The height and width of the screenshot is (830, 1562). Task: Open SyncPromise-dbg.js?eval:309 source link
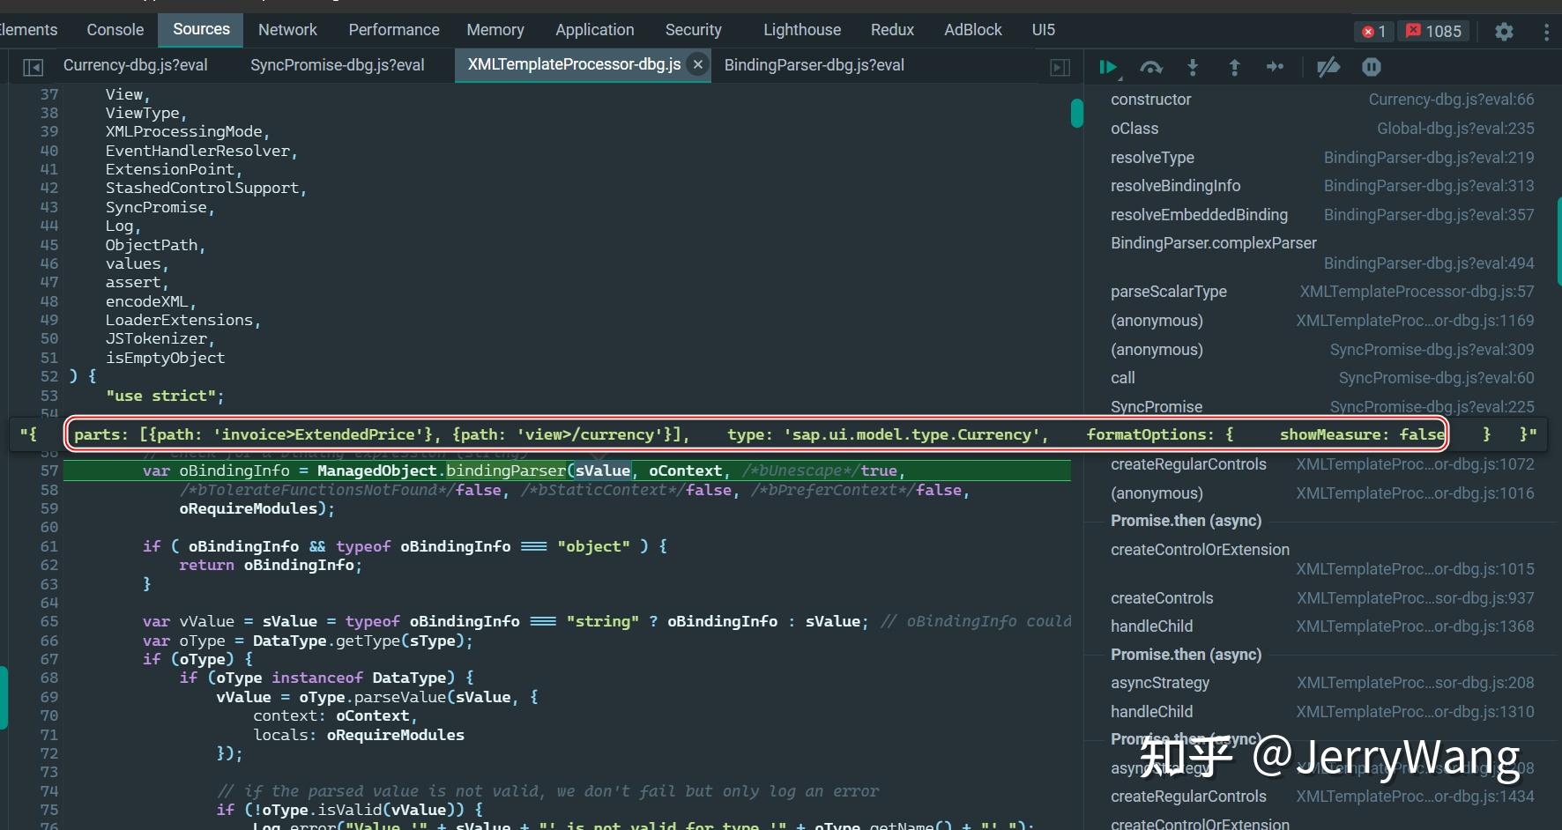(x=1432, y=350)
